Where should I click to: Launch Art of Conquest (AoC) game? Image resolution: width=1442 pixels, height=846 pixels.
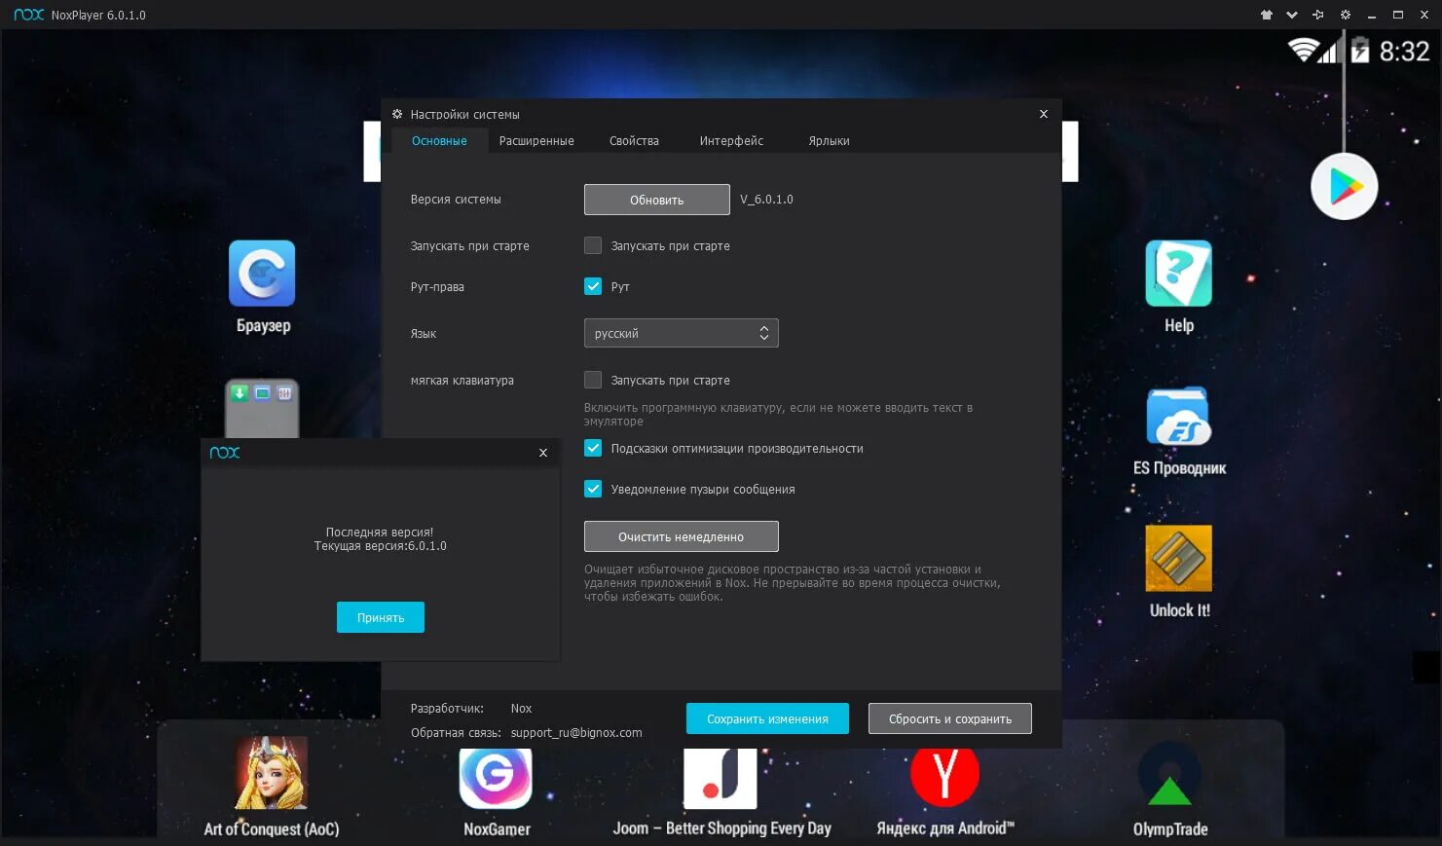tap(272, 774)
